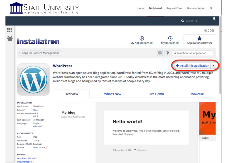240x163 pixels.
Task: Open the WordPress Website support link
Action: click(26, 158)
